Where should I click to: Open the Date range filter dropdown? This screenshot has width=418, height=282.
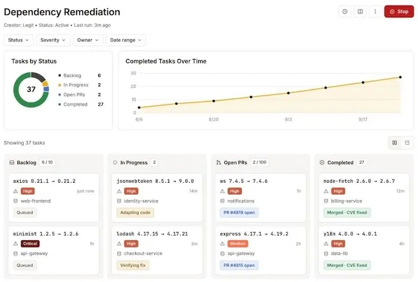point(125,40)
